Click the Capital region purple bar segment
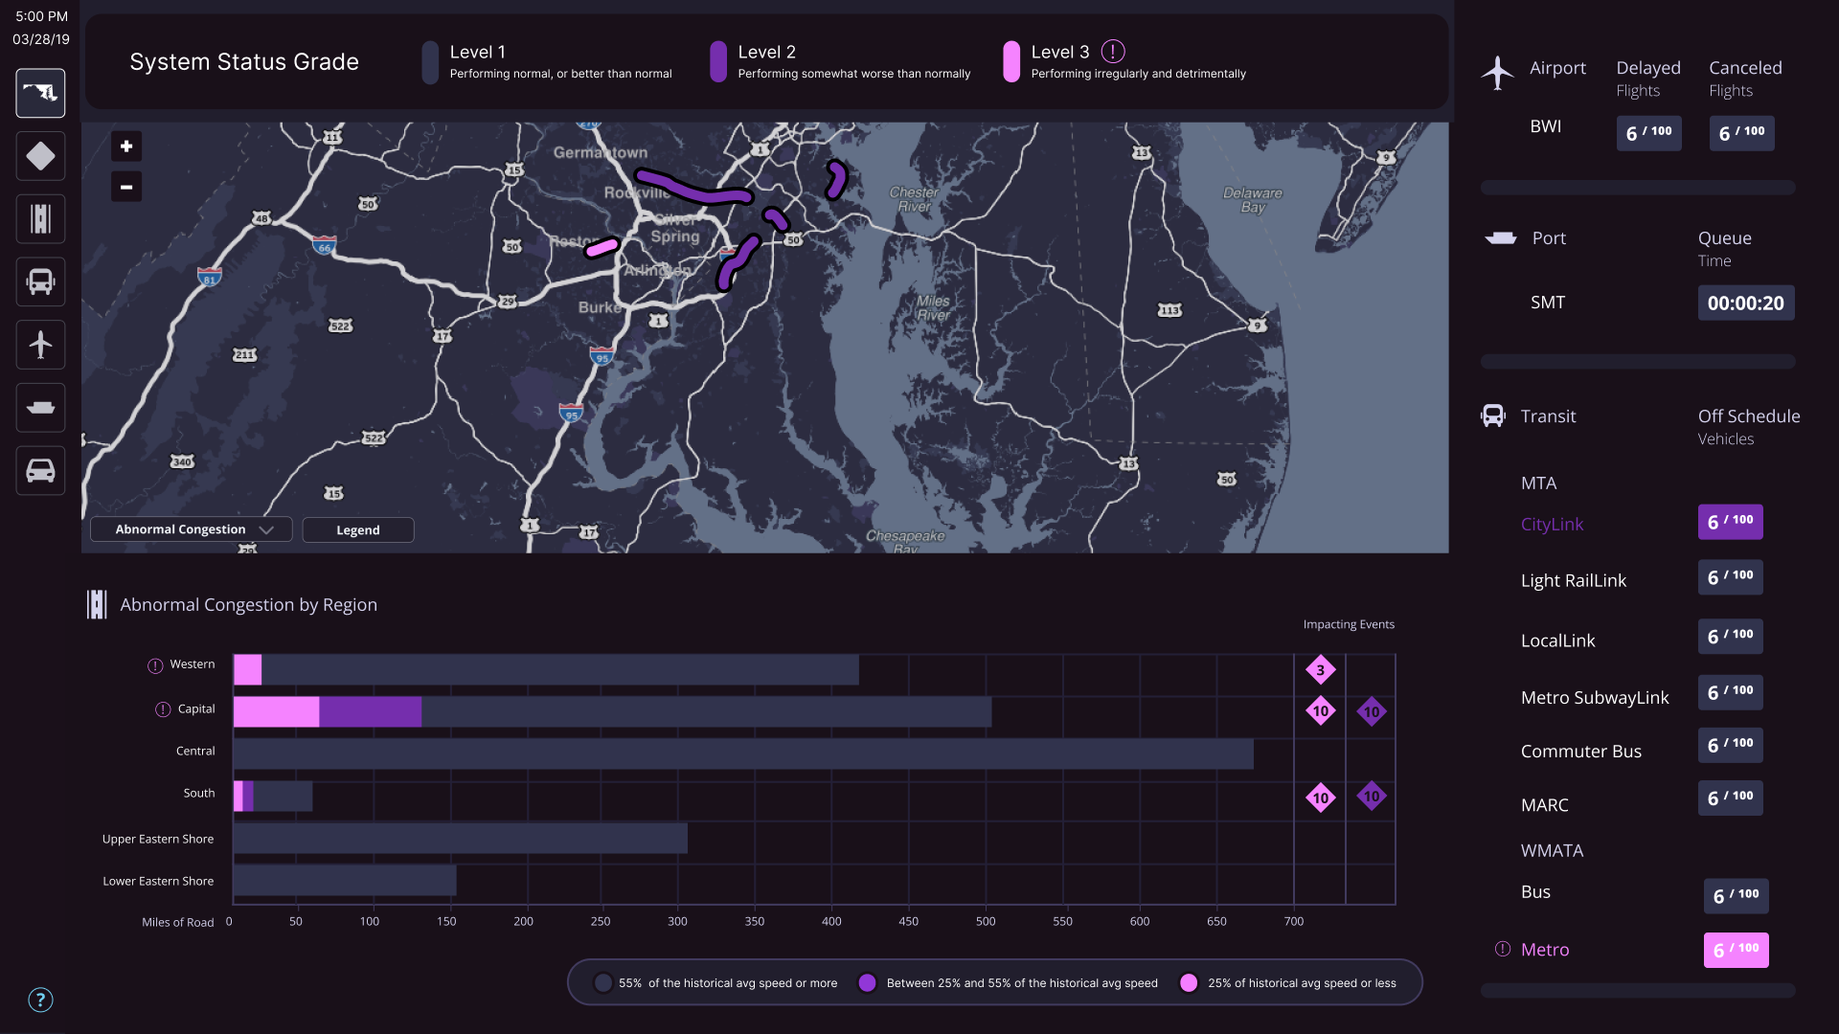The image size is (1839, 1034). 370,711
